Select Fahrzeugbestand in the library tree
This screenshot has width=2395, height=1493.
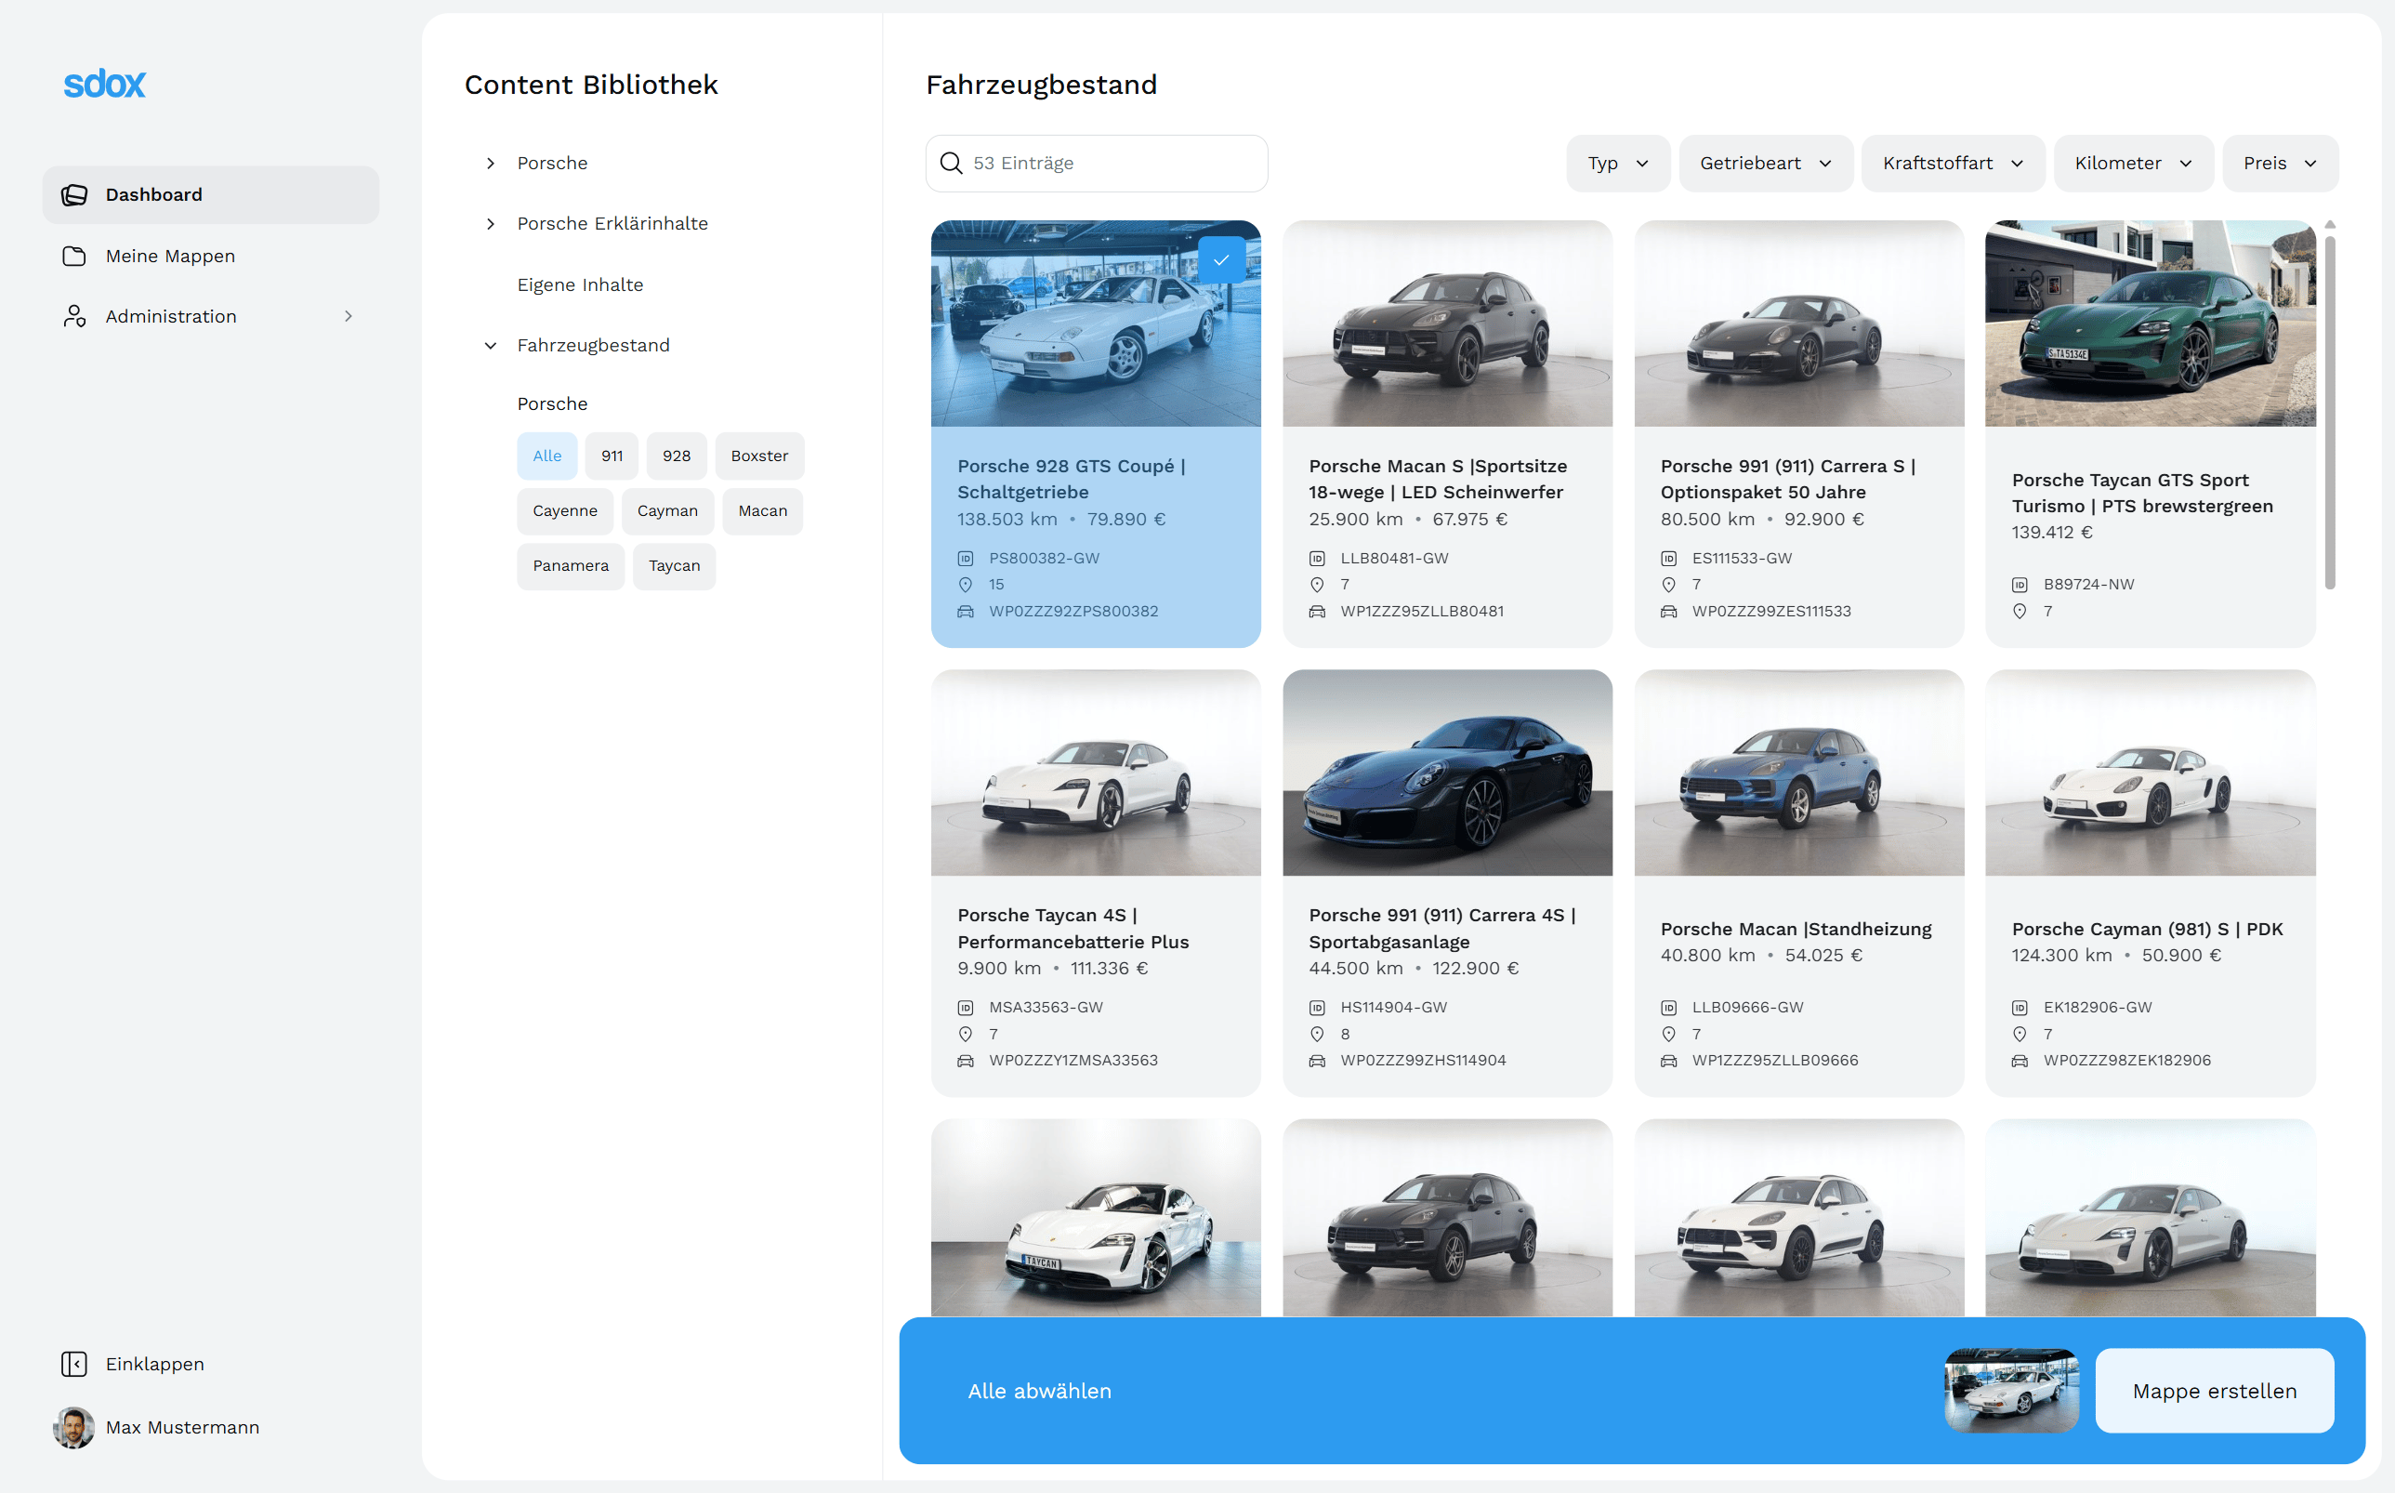[593, 346]
